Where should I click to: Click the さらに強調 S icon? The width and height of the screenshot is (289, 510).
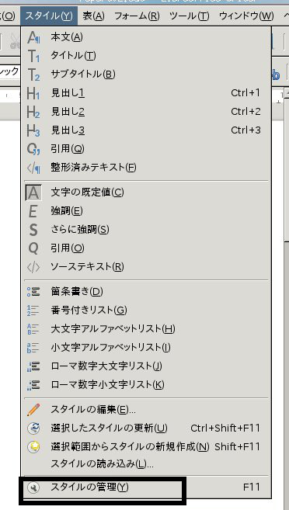point(33,230)
